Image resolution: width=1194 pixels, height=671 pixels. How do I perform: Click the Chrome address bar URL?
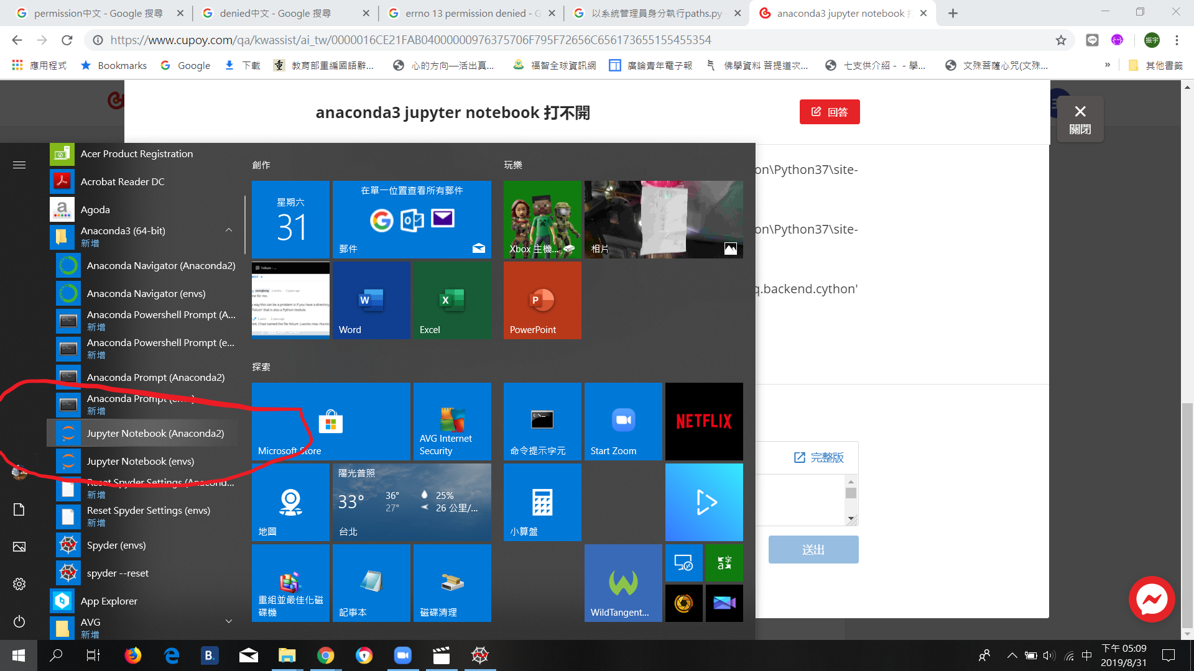click(x=410, y=40)
